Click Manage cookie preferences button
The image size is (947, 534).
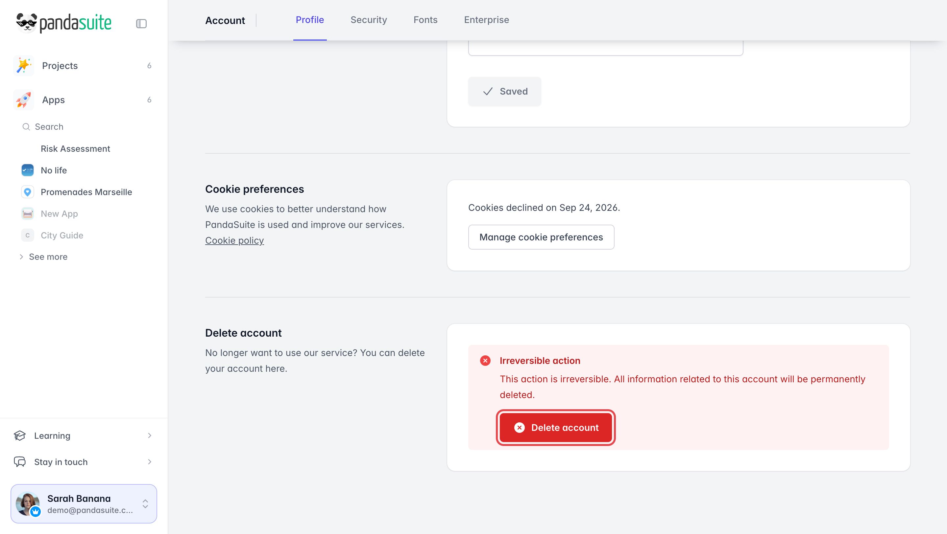click(541, 237)
